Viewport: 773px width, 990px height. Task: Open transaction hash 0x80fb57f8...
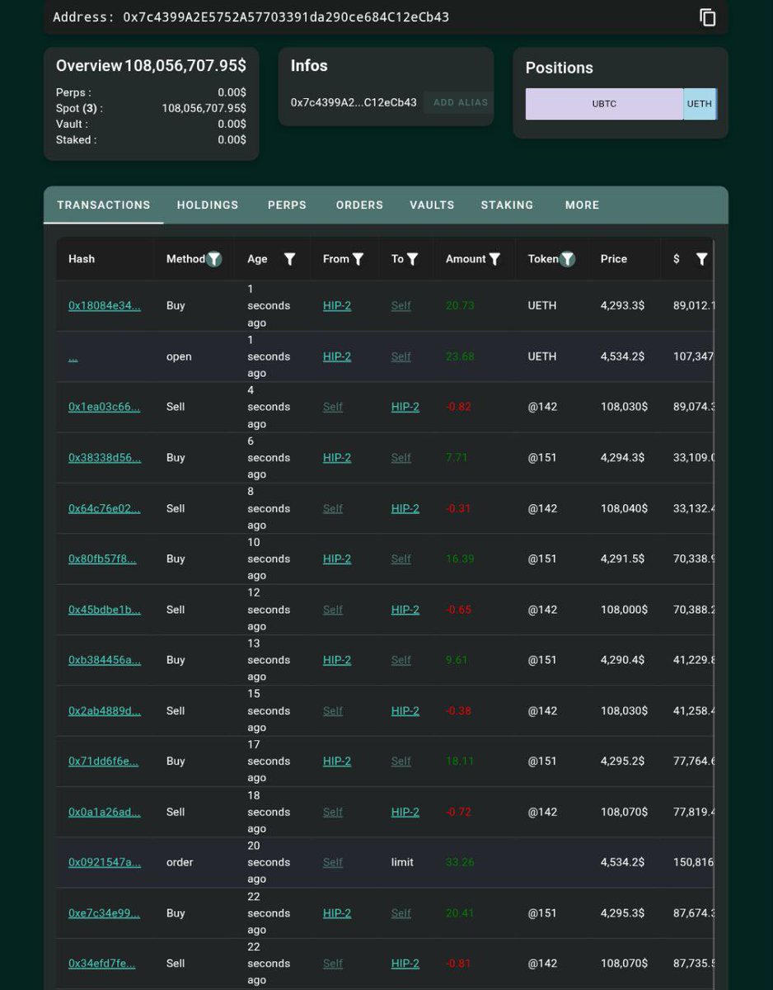pyautogui.click(x=102, y=559)
